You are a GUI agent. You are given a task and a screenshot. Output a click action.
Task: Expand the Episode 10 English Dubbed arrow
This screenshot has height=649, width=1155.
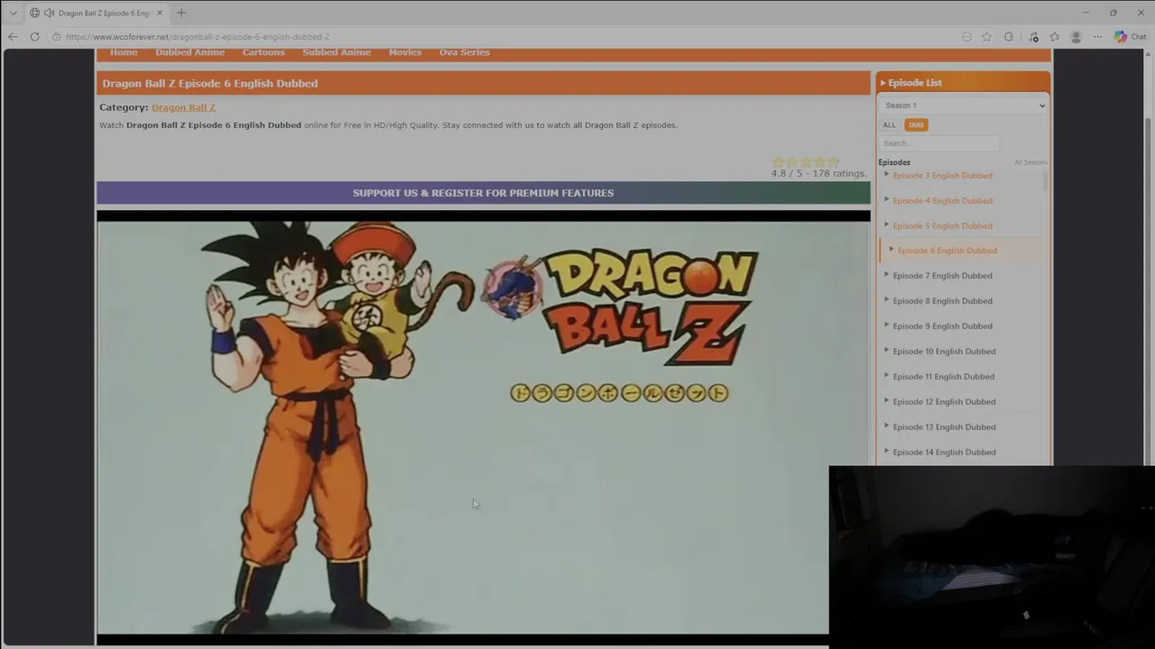(886, 350)
